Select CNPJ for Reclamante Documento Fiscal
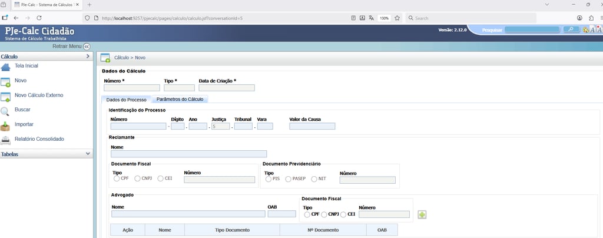603x238 pixels. pyautogui.click(x=137, y=178)
